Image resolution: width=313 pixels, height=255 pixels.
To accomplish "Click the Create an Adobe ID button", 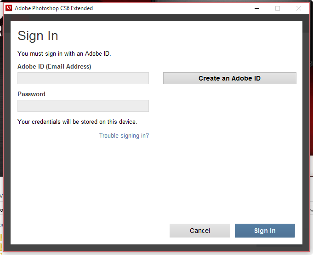I will [229, 78].
